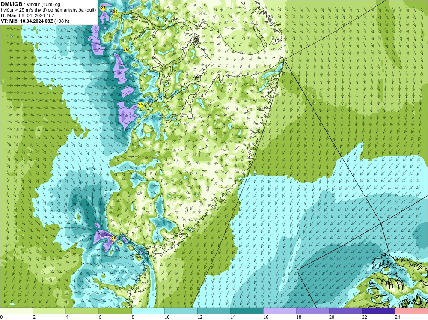This screenshot has width=428, height=320.
Task: Click the legend scale value 6
Action: (x=100, y=317)
